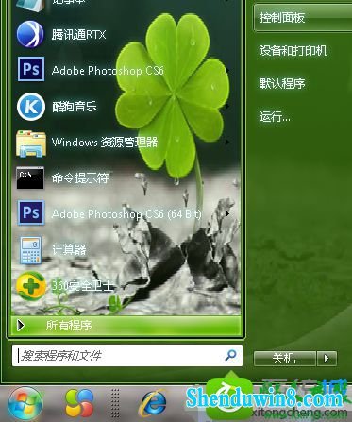Select Adobe Photoshop CS6 (64 Bit) label

(126, 214)
